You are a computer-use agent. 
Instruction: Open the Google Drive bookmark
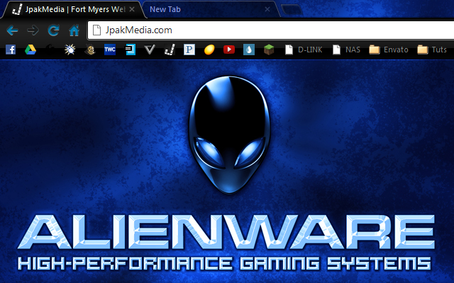[x=31, y=50]
